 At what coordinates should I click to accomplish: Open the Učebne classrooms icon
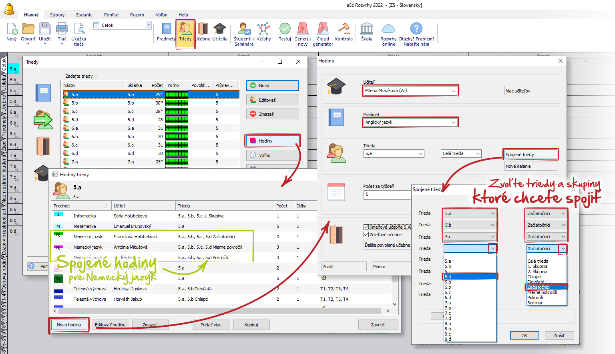click(203, 29)
